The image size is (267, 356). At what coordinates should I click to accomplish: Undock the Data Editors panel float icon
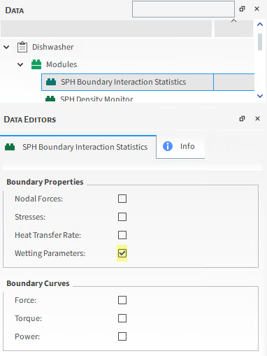(242, 119)
